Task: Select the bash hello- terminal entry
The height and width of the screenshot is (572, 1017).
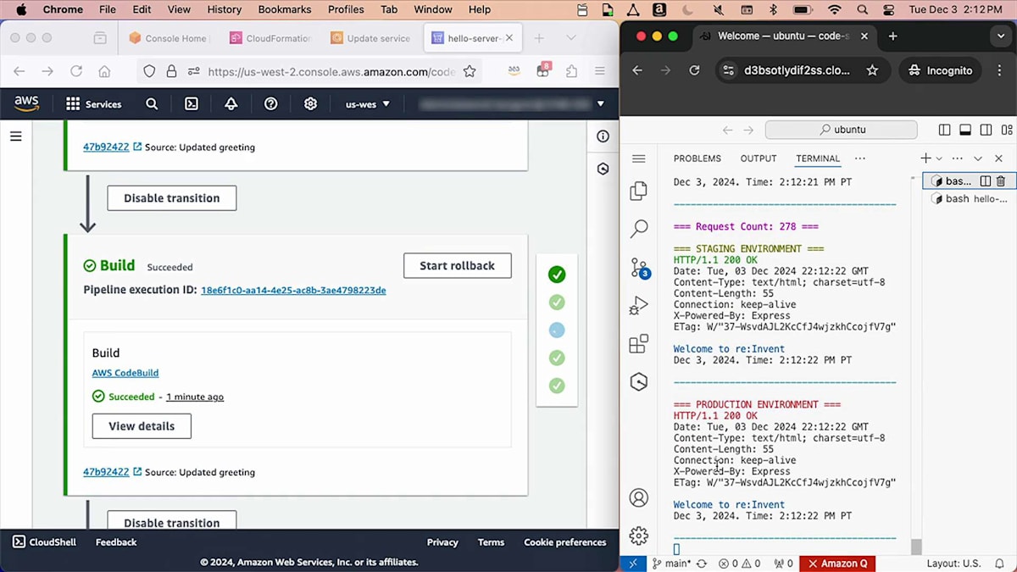Action: click(x=968, y=198)
